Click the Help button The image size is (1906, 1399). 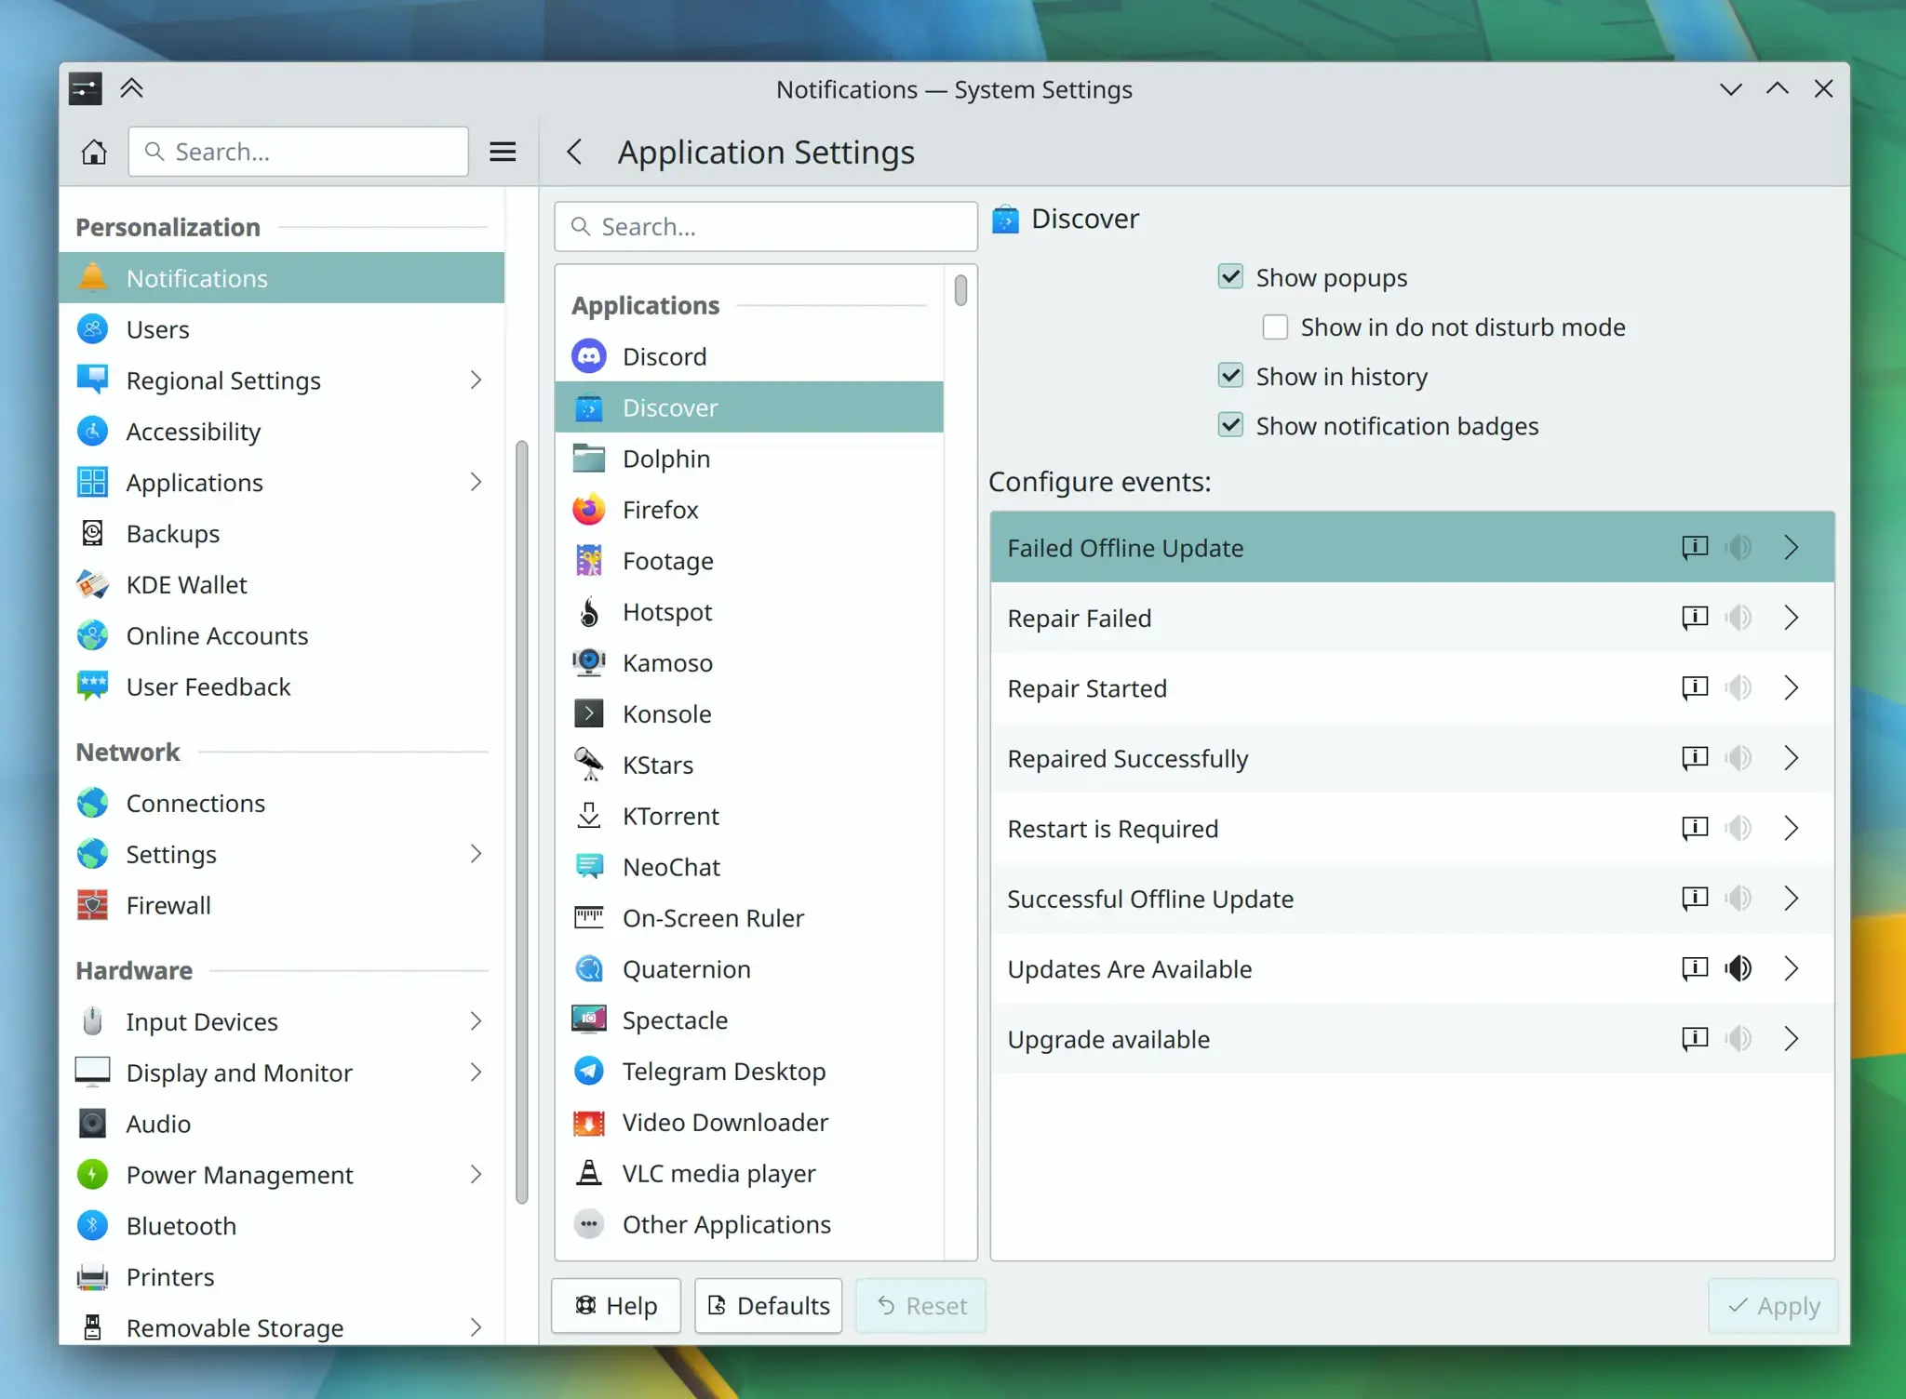pos(616,1305)
